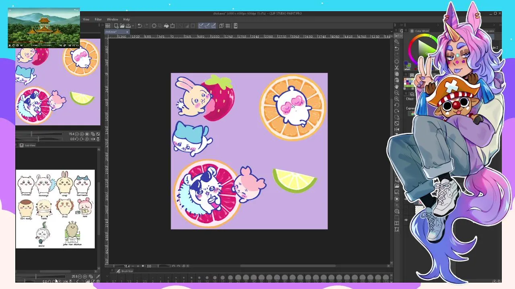Reset rotation in Navigator panel
Image resolution: width=515 pixels, height=289 pixels.
pos(87,139)
